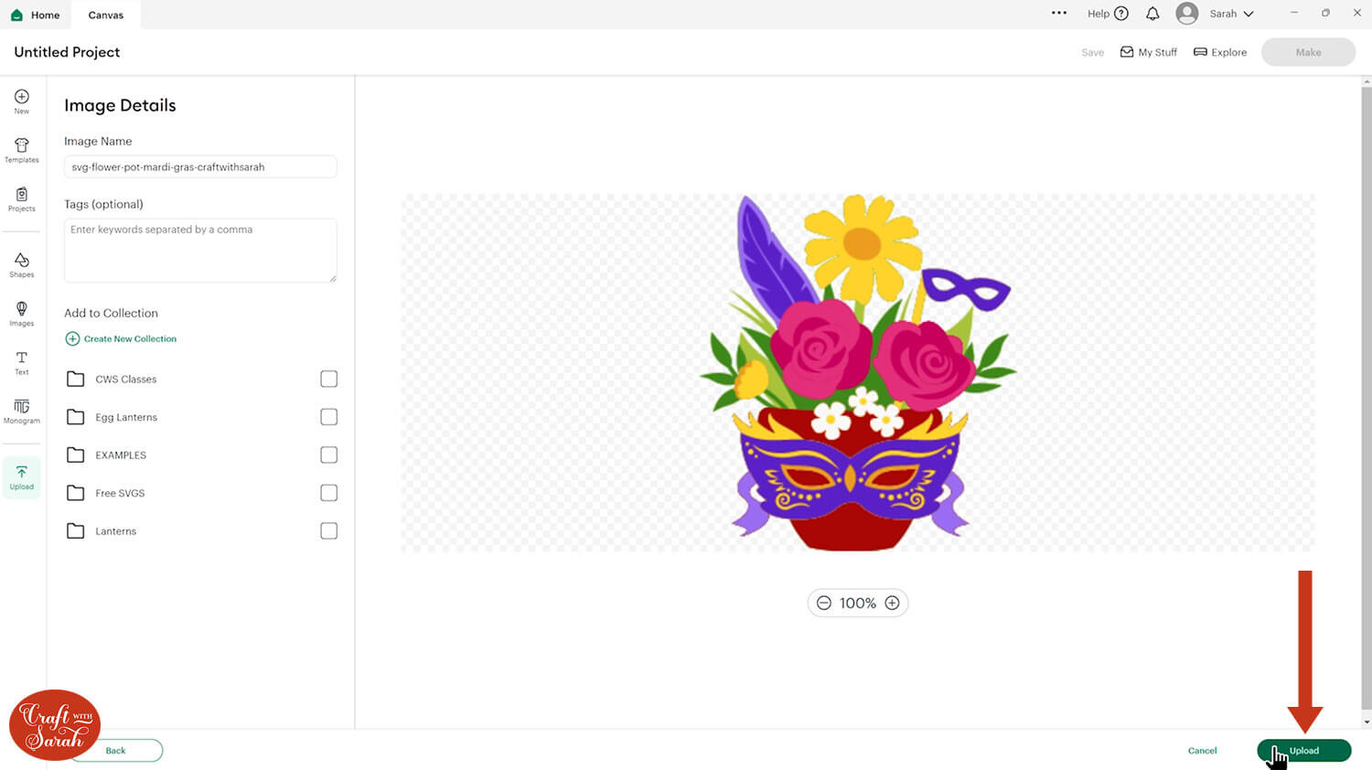Zoom in with the plus icon

pos(892,603)
